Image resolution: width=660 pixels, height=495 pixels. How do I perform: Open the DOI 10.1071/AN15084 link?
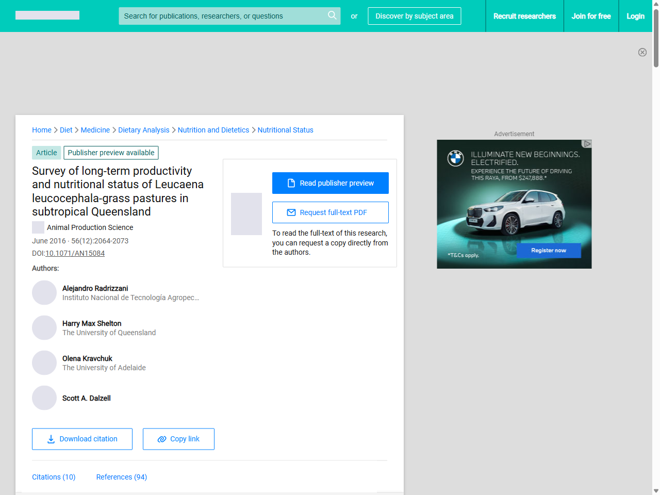tap(75, 253)
